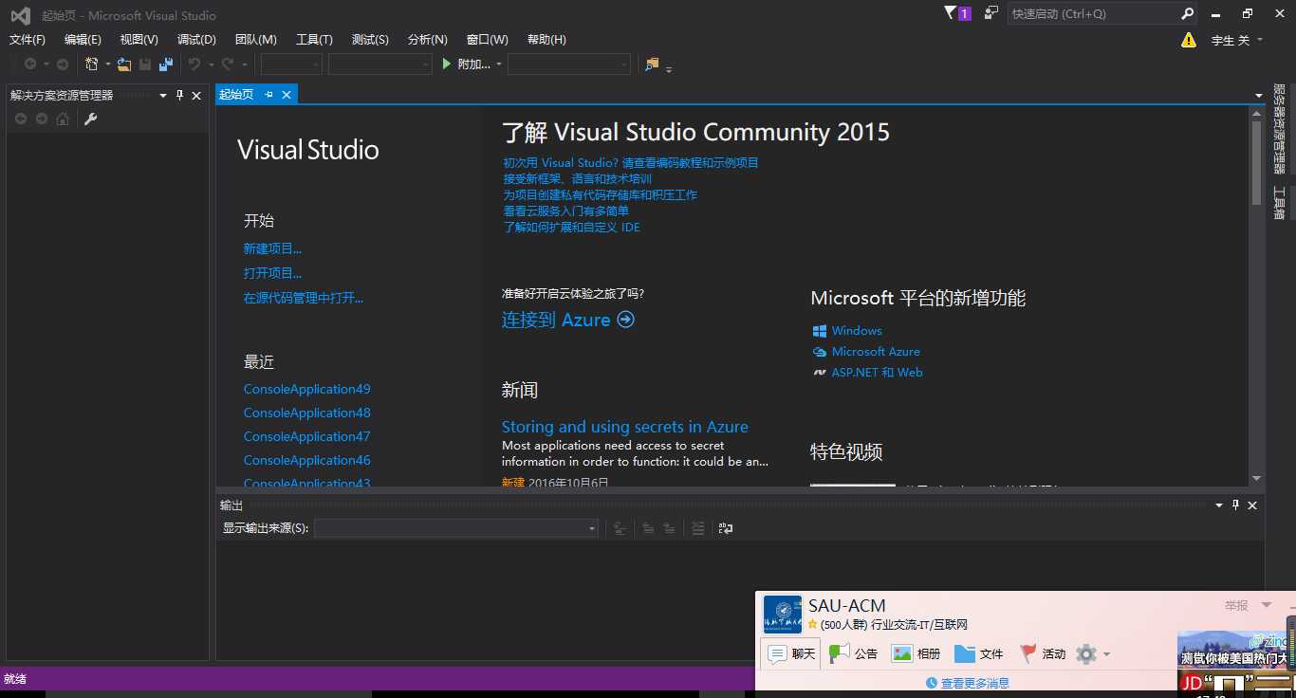Close the Output panel

click(x=1252, y=505)
